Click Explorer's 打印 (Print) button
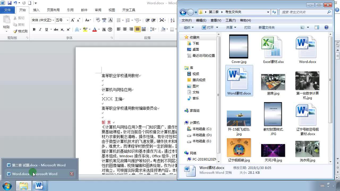This screenshot has height=191, width=340. [247, 27]
